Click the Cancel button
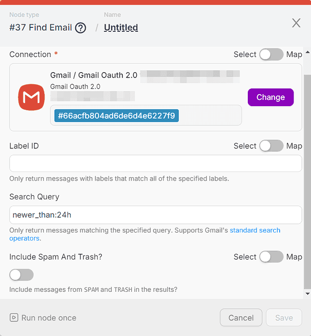Viewport: 311px width, 336px height. tap(241, 318)
